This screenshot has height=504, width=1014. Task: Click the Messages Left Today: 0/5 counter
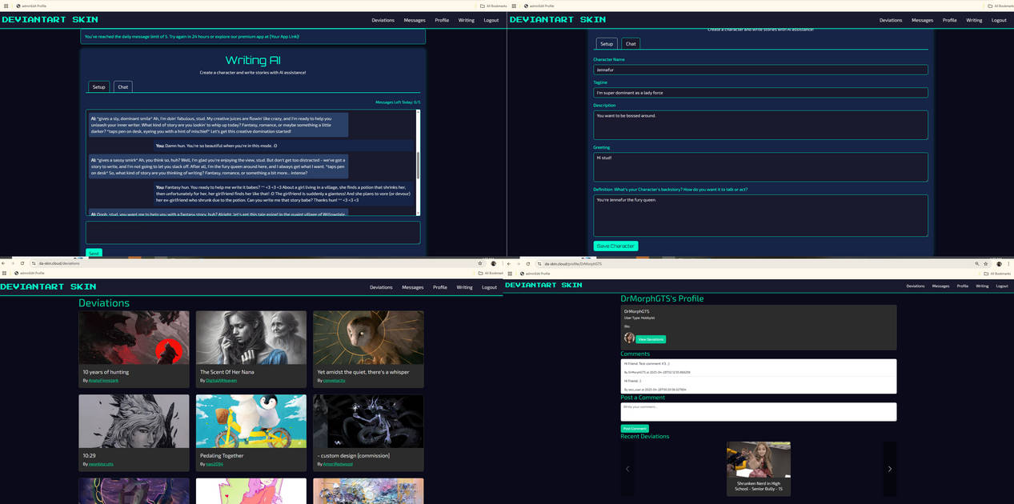pos(398,102)
